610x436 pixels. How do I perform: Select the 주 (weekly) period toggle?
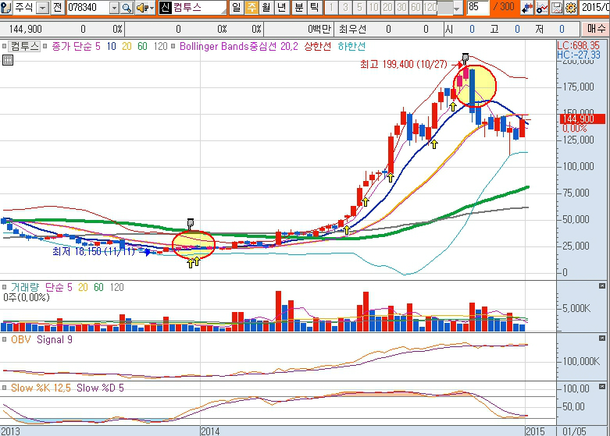[251, 7]
